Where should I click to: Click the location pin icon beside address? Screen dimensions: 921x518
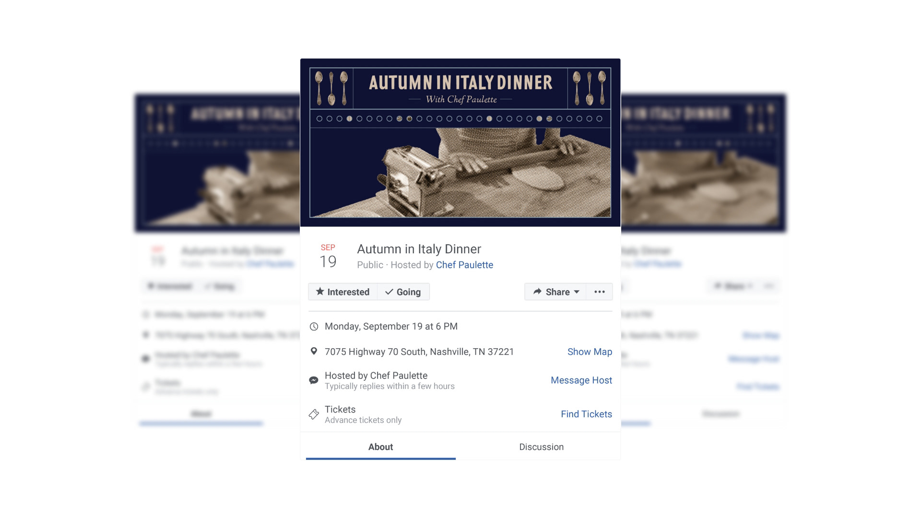314,351
